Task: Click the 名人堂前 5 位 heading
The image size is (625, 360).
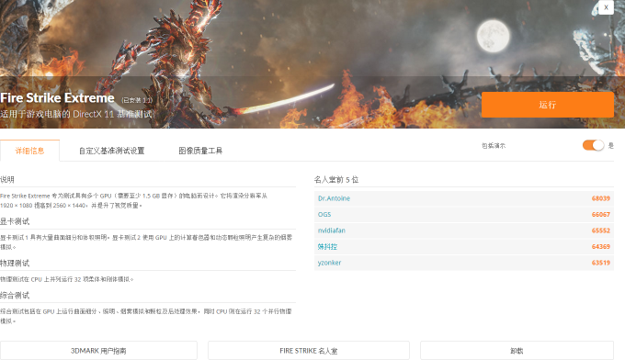Action: (x=336, y=180)
